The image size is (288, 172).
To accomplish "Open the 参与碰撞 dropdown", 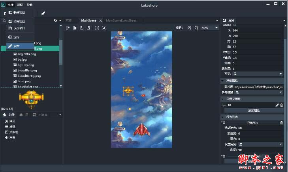I will click(x=259, y=92).
